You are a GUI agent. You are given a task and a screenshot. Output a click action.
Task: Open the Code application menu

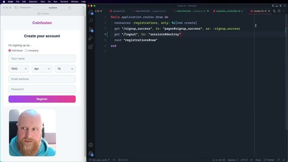[x=10, y=2]
